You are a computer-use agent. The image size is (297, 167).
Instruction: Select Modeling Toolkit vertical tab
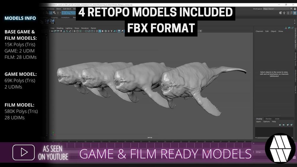(x=296, y=59)
